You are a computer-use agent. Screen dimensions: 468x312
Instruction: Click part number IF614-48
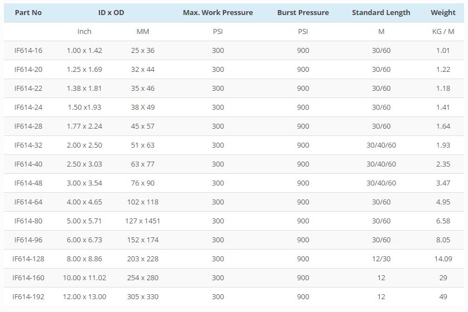28,183
